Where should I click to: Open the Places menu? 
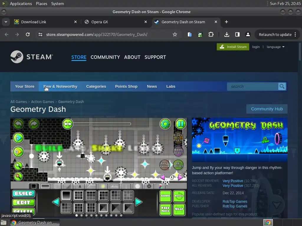(x=41, y=4)
